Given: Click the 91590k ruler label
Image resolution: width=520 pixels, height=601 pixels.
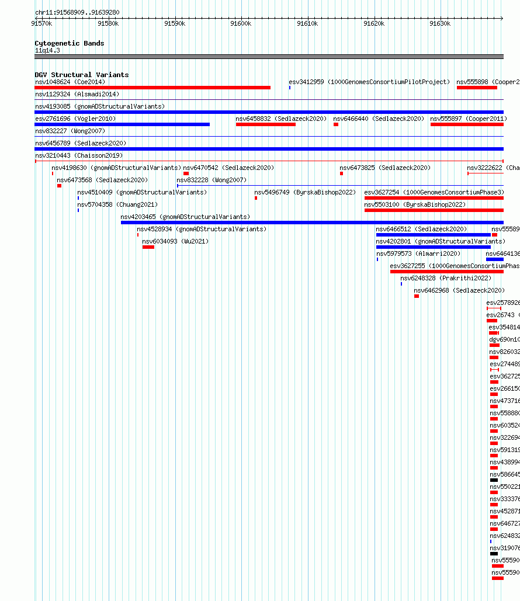Looking at the screenshot, I should (x=175, y=24).
